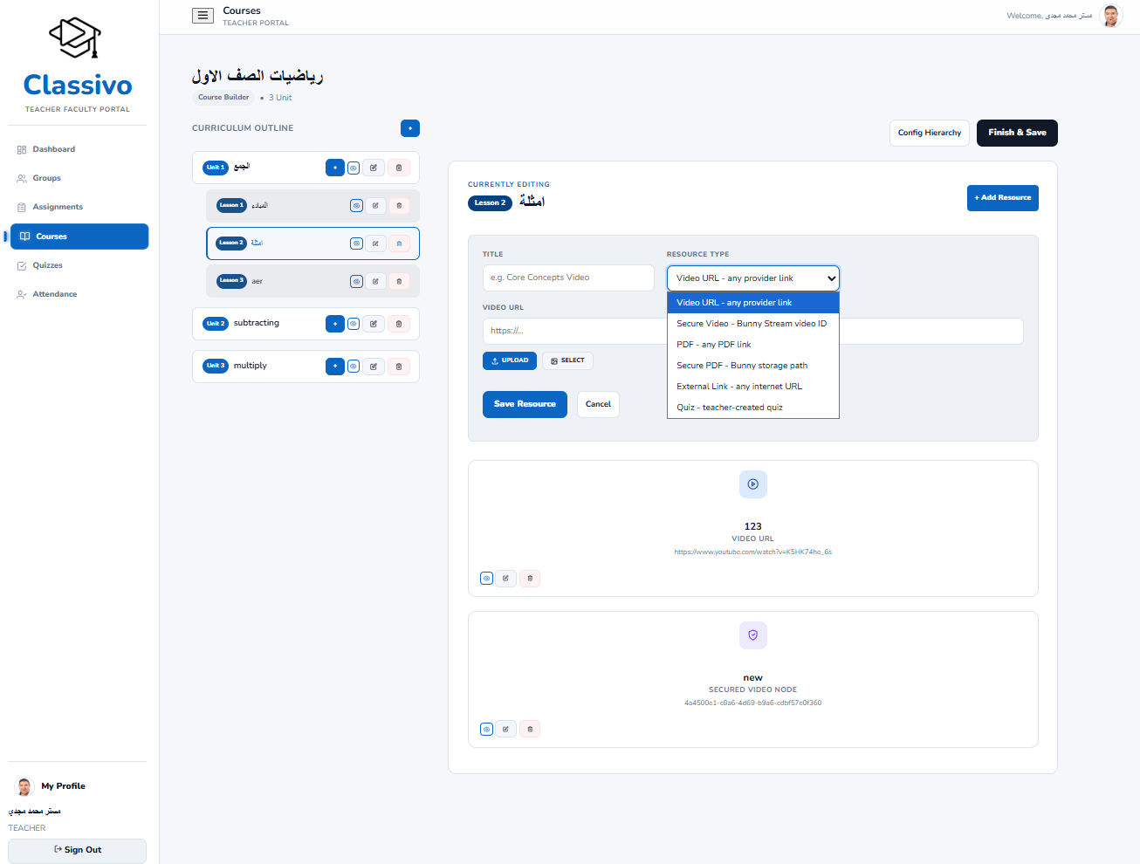The width and height of the screenshot is (1140, 864).
Task: Toggle visibility of the 123 resource
Action: [487, 578]
